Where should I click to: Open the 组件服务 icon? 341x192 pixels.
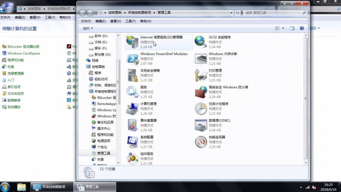[x=132, y=158]
